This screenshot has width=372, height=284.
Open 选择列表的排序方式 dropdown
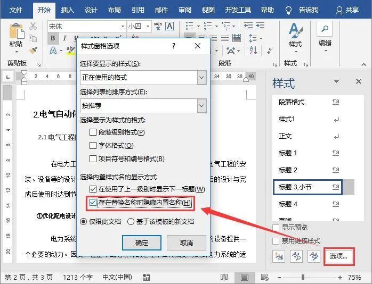[x=201, y=105]
